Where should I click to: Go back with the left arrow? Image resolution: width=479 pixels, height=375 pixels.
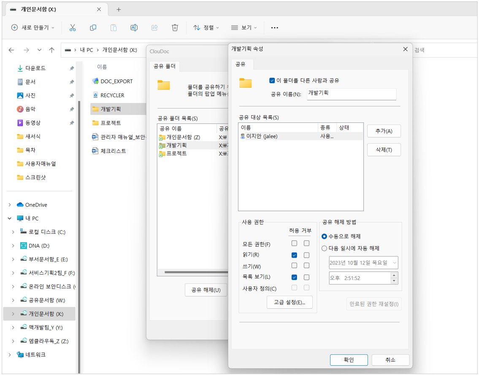pyautogui.click(x=11, y=50)
